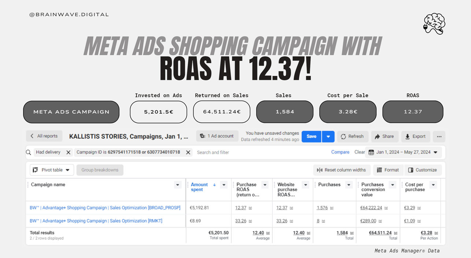Image resolution: width=471 pixels, height=258 pixels.
Task: Click the Refresh icon button
Action: (343, 137)
